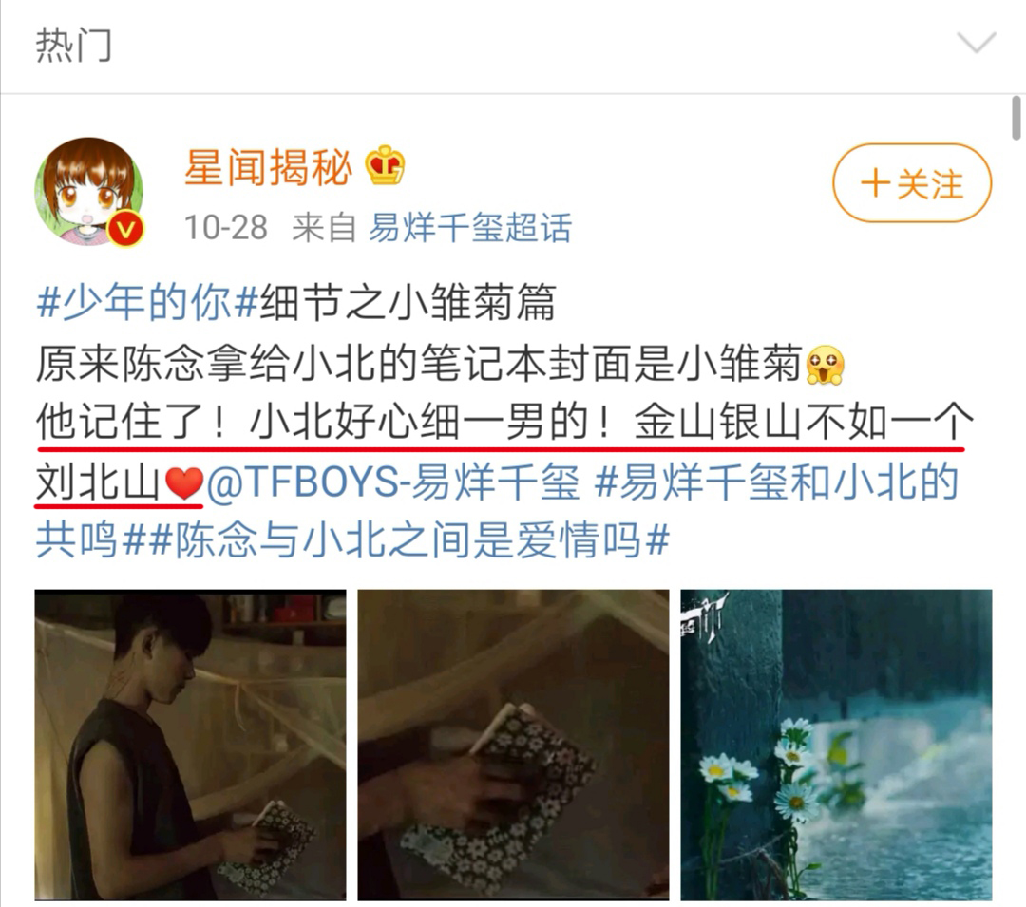Click the red heart emoji
Screen dimensions: 1026x907
pos(184,484)
